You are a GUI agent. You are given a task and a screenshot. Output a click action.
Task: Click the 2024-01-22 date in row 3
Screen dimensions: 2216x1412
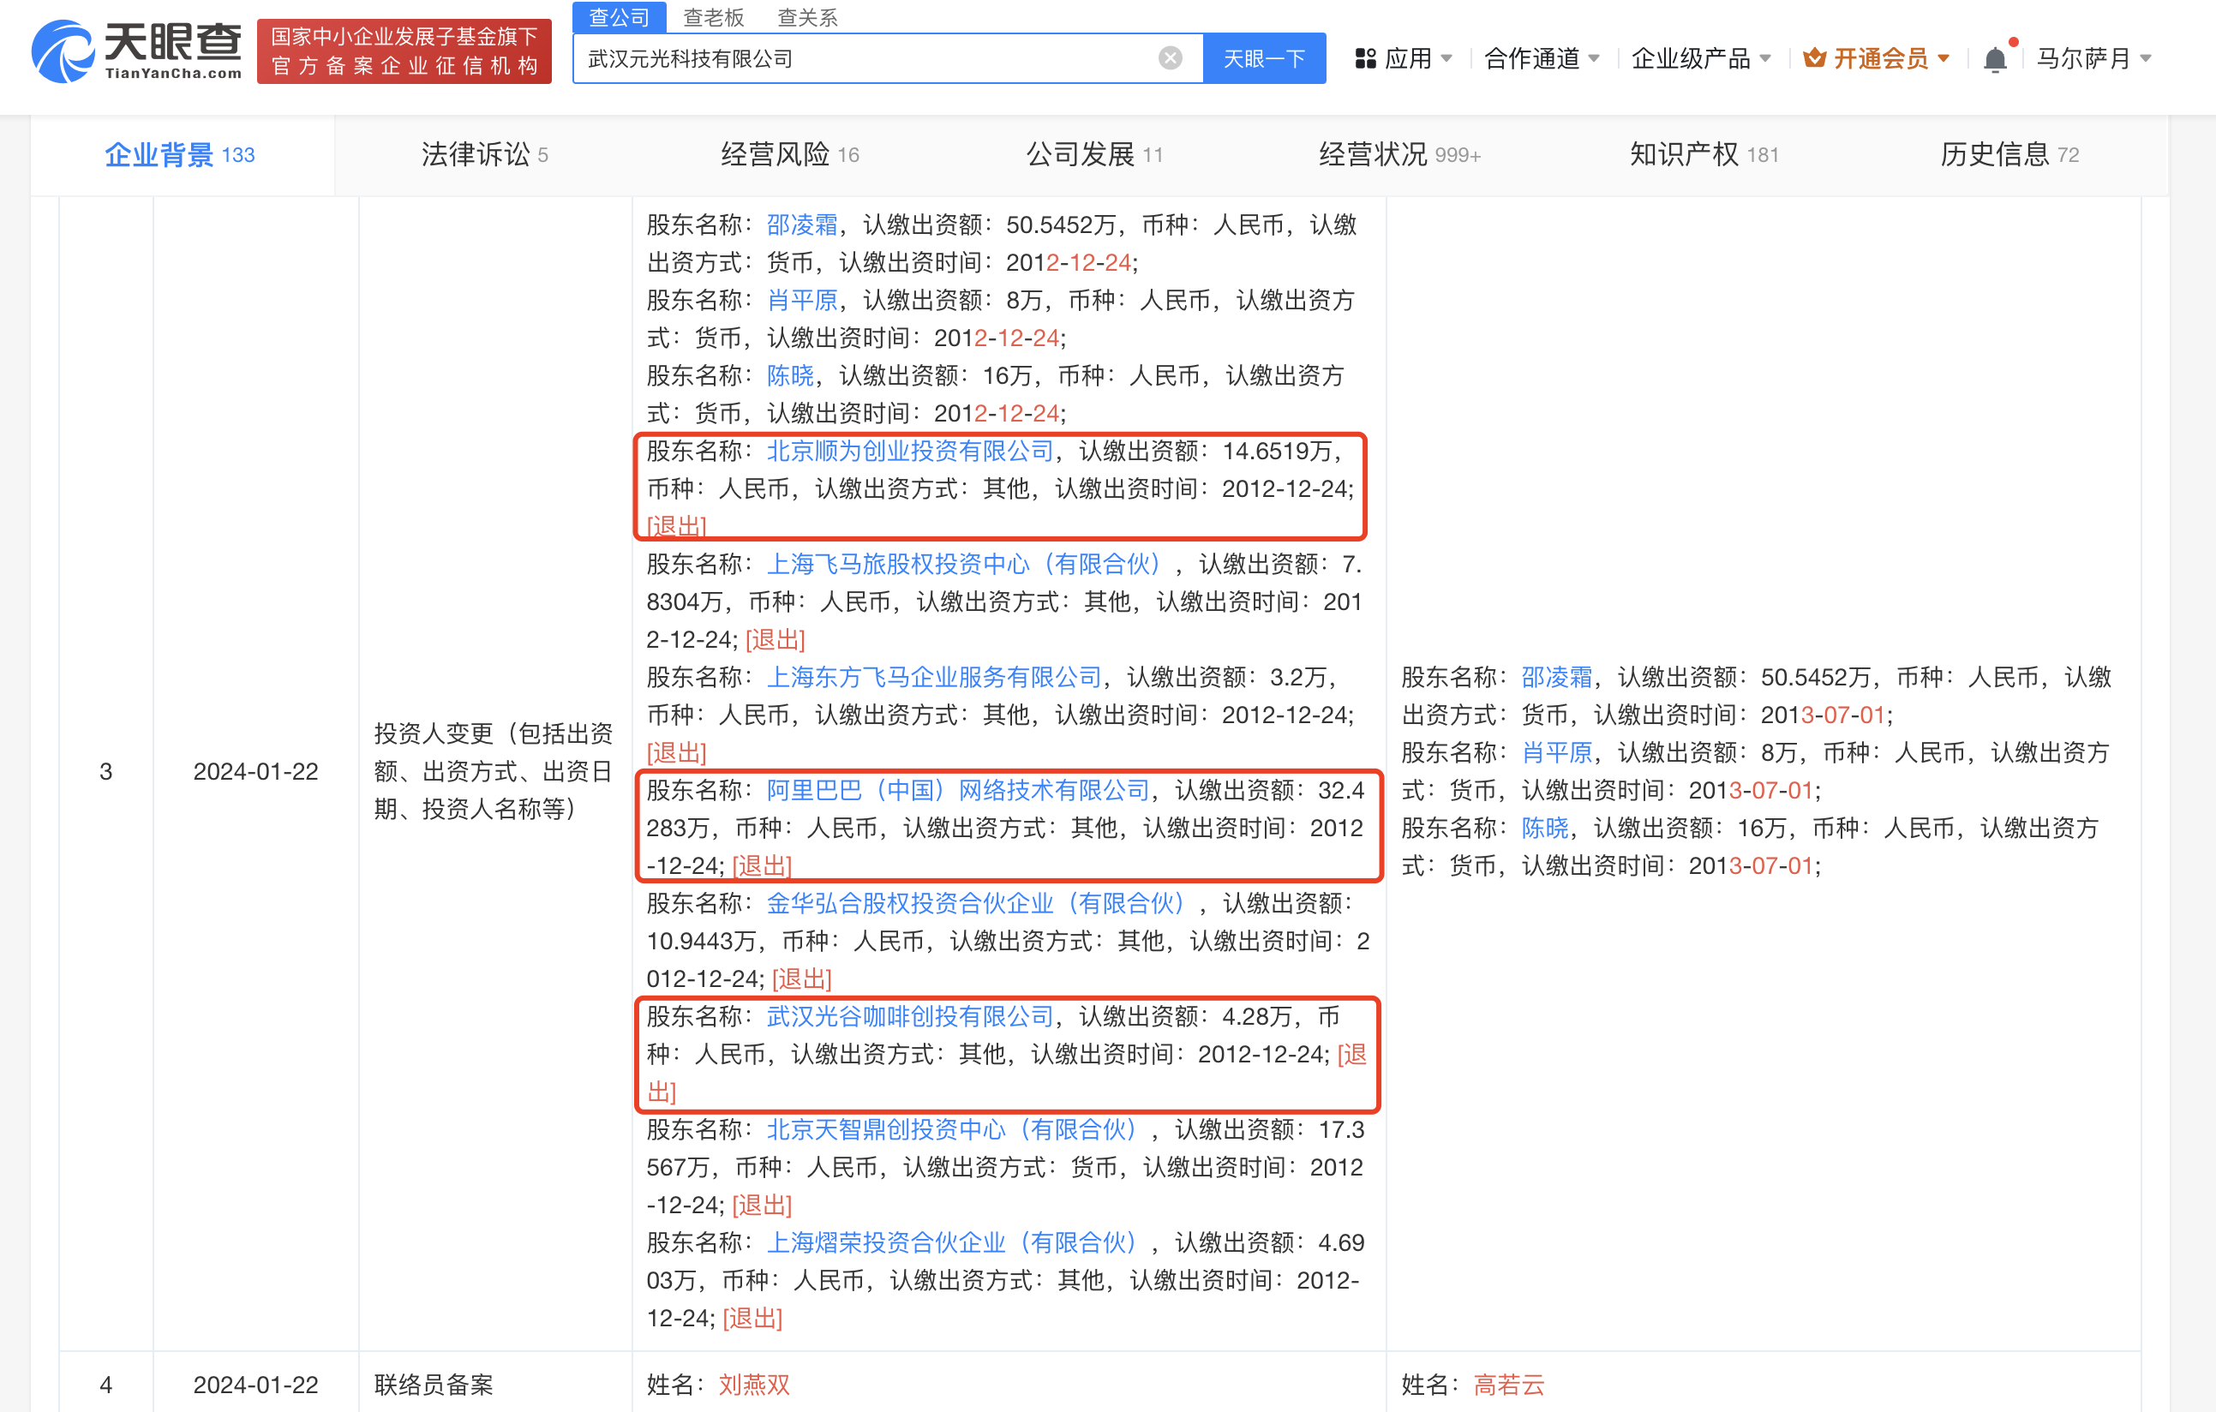tap(255, 771)
